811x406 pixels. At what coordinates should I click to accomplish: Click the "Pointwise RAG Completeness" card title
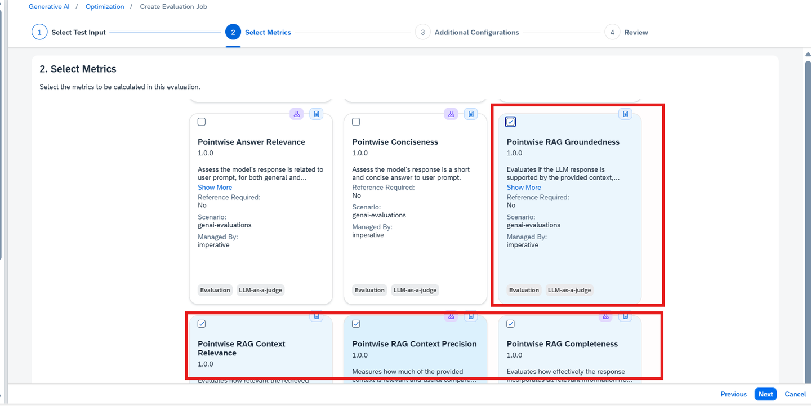tap(562, 344)
